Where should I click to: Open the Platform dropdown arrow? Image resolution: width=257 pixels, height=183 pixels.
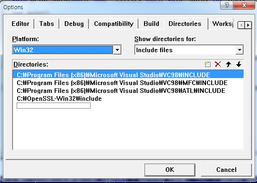[117, 50]
